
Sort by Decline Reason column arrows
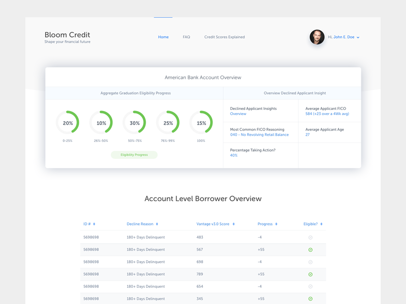(x=157, y=224)
